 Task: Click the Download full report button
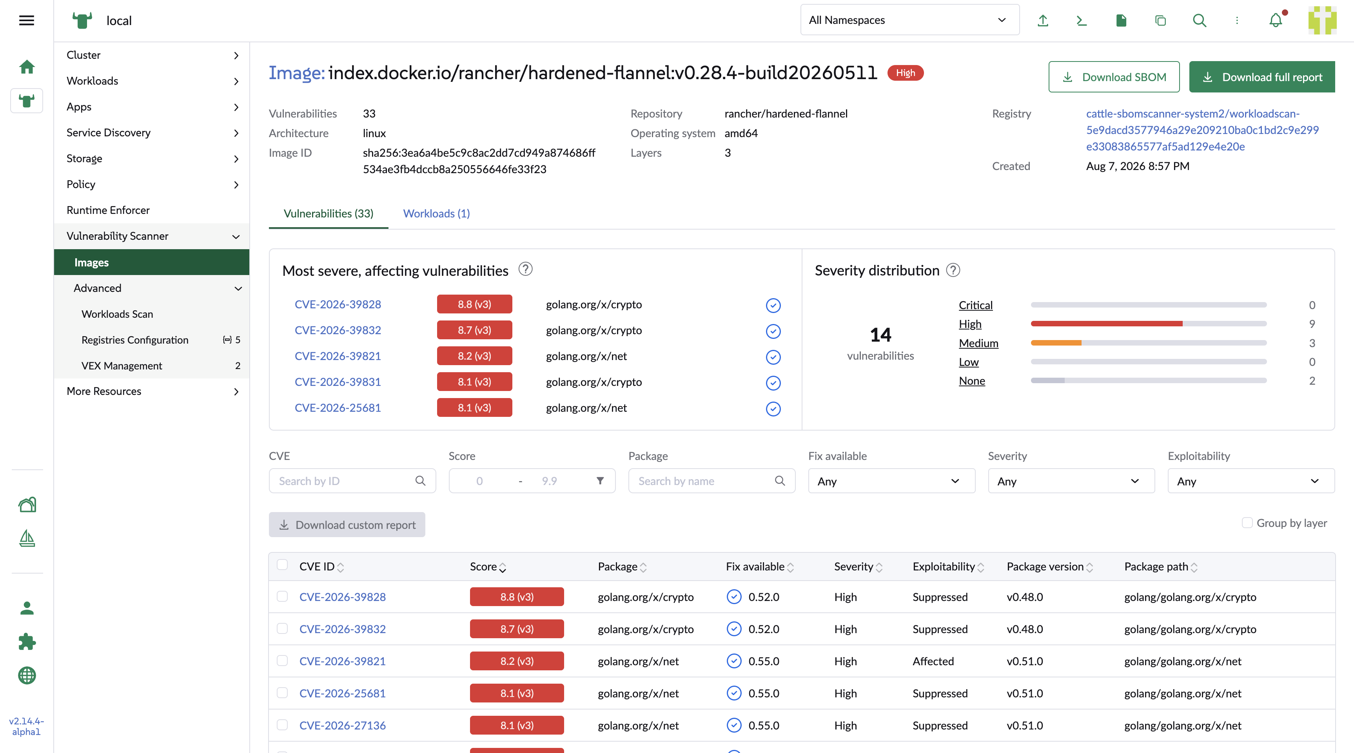pos(1262,77)
